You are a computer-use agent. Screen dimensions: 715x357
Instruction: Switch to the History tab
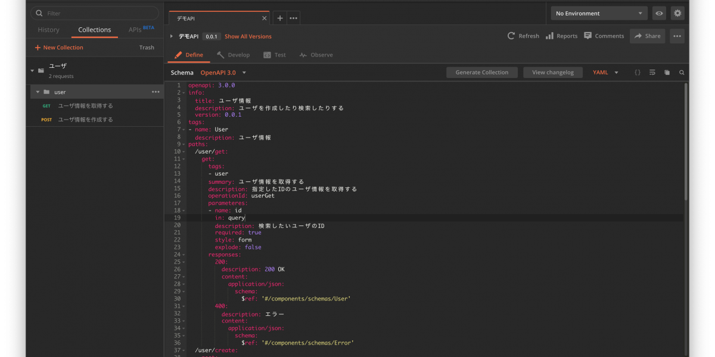(x=48, y=30)
